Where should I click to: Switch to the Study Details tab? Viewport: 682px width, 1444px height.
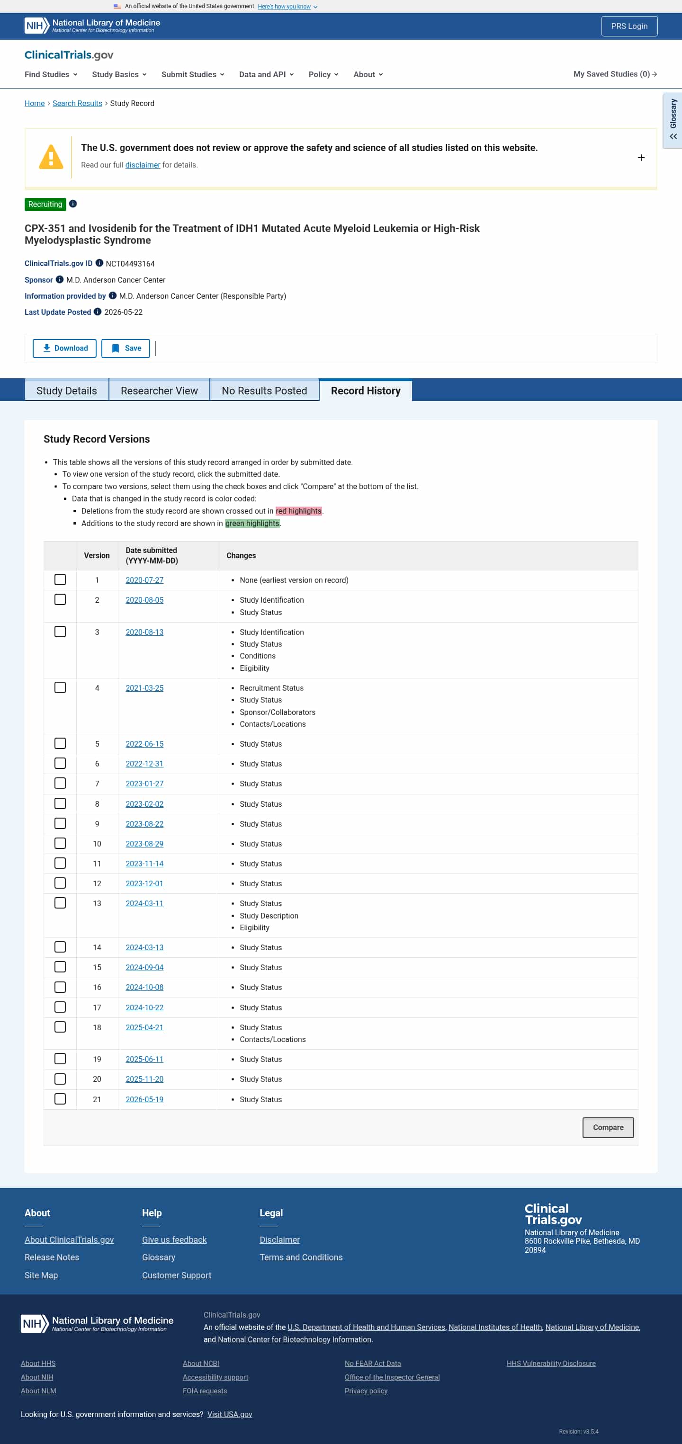point(67,391)
